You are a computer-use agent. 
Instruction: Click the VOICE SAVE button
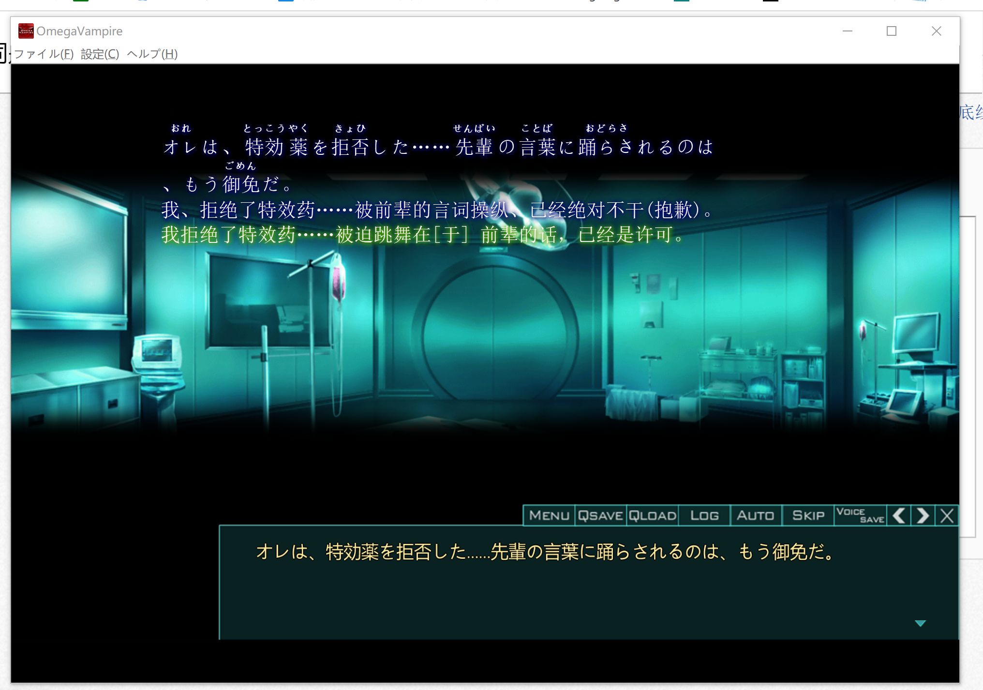pos(860,515)
